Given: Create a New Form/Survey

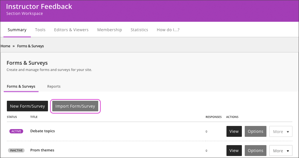Looking at the screenshot, I should click(27, 106).
